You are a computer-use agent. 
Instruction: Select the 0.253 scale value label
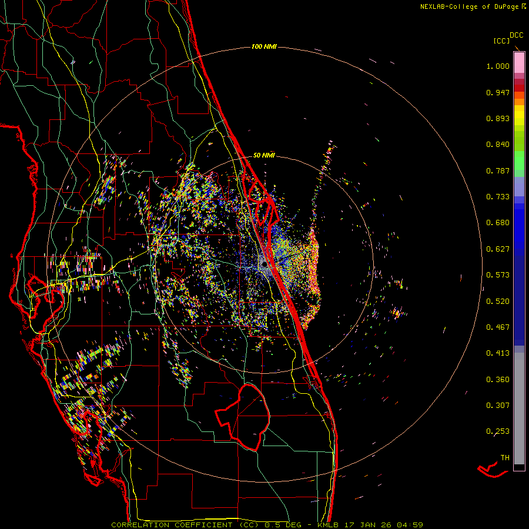(x=497, y=431)
